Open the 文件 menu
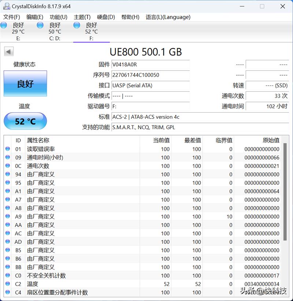The image size is (293, 301). coord(12,17)
